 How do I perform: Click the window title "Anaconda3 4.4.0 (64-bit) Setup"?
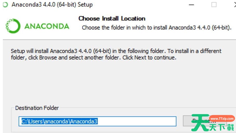click(x=52, y=5)
